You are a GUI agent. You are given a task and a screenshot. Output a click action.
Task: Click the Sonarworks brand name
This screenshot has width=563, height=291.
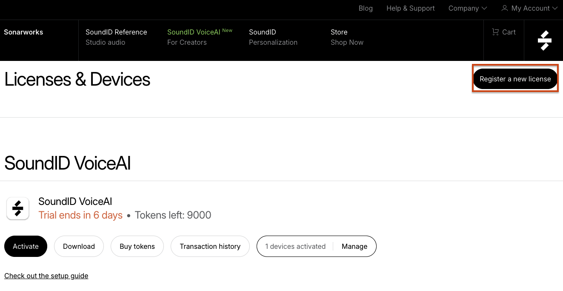pyautogui.click(x=23, y=32)
